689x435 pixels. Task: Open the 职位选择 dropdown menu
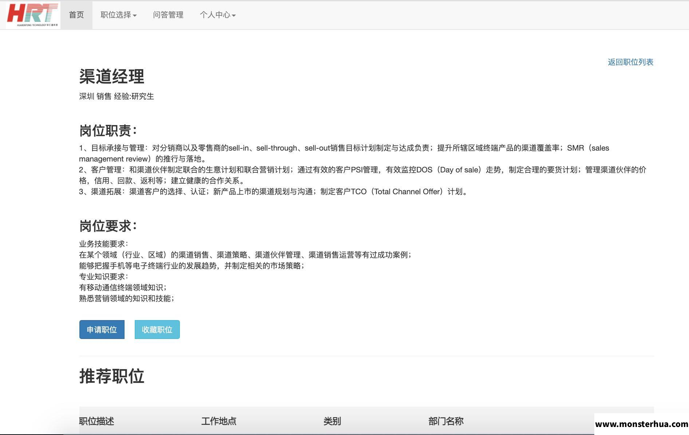(118, 15)
